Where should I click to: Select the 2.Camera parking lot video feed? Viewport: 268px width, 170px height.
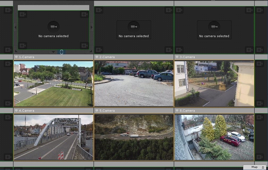(134, 84)
